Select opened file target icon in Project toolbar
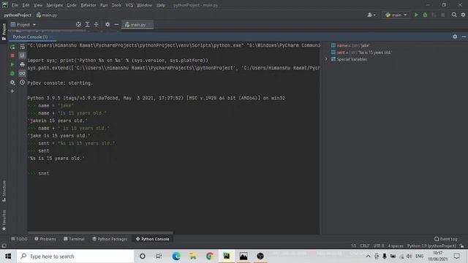This screenshot has height=263, width=468. [x=78, y=24]
